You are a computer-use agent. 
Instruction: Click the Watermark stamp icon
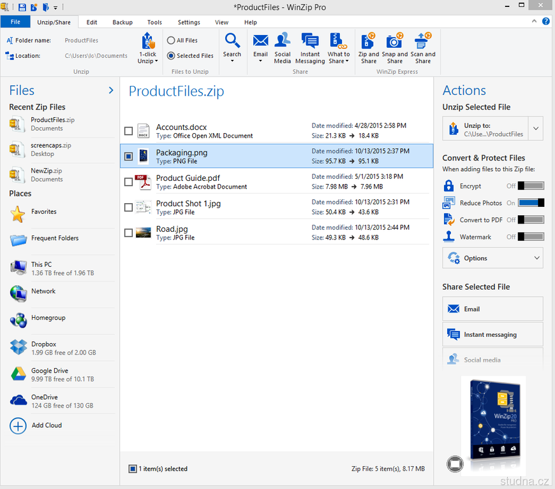coord(448,236)
